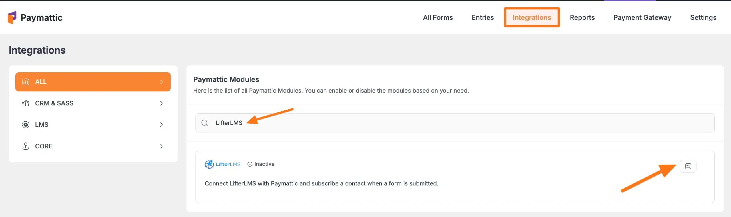Select the Integrations tab
Image resolution: width=731 pixels, height=217 pixels.
[531, 17]
